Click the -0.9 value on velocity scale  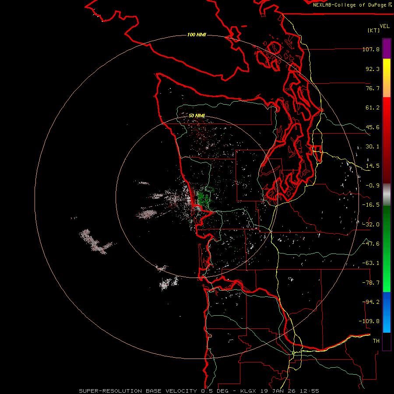click(373, 186)
